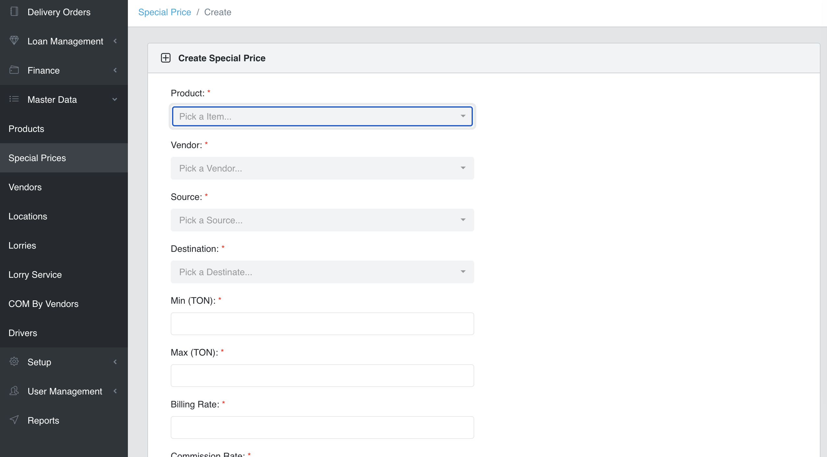827x457 pixels.
Task: Select COM By Vendors menu entry
Action: pos(43,304)
